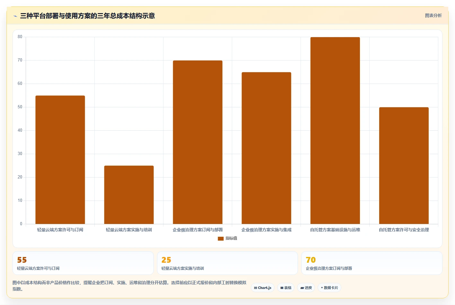This screenshot has height=305, width=455.
Task: Click the y-axis tick label 0
Action: coord(21,224)
